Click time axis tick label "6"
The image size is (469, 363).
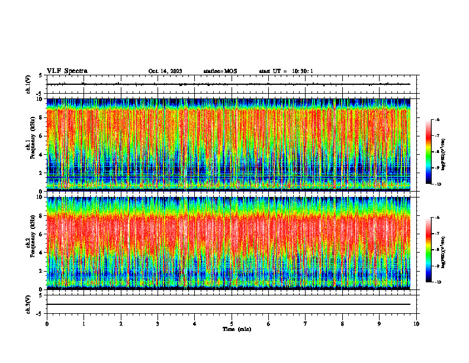point(269,324)
